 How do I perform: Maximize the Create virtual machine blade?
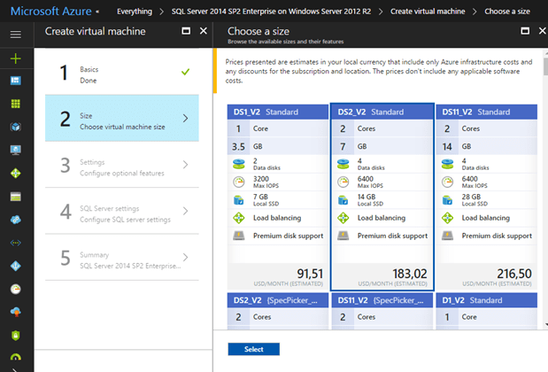(x=186, y=31)
